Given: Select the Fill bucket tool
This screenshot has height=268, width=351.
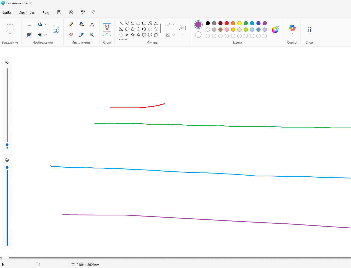Looking at the screenshot, I should click(81, 24).
